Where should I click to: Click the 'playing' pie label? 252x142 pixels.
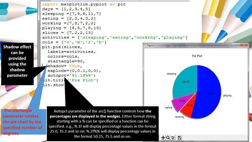[x=227, y=95]
